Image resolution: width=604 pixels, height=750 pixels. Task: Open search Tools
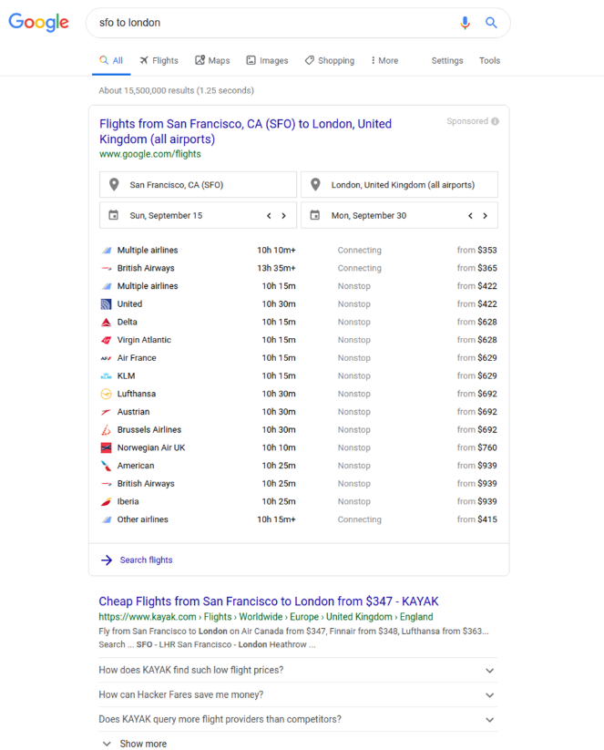[x=490, y=61]
